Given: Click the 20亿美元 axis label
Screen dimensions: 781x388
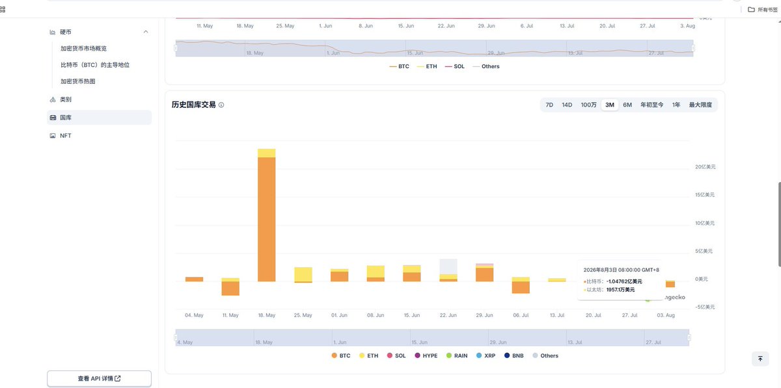Looking at the screenshot, I should coord(705,167).
